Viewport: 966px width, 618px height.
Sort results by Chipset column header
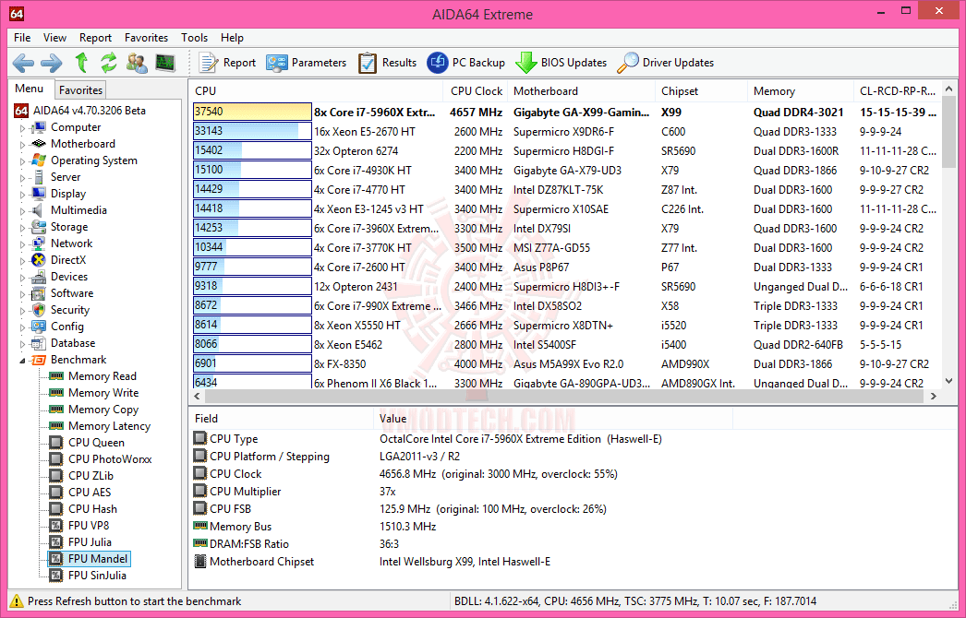[x=701, y=91]
